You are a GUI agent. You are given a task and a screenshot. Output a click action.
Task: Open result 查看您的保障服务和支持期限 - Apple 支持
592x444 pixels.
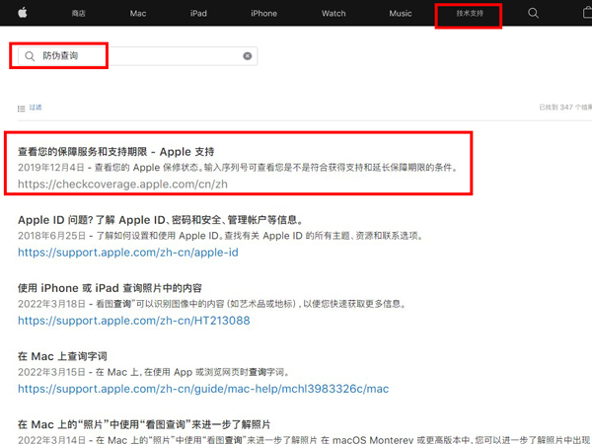point(115,152)
